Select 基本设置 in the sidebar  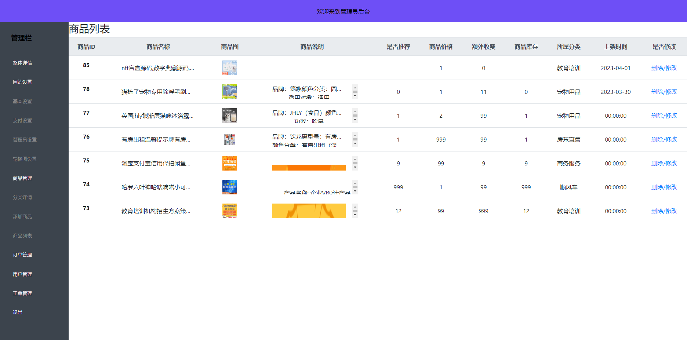click(x=22, y=101)
